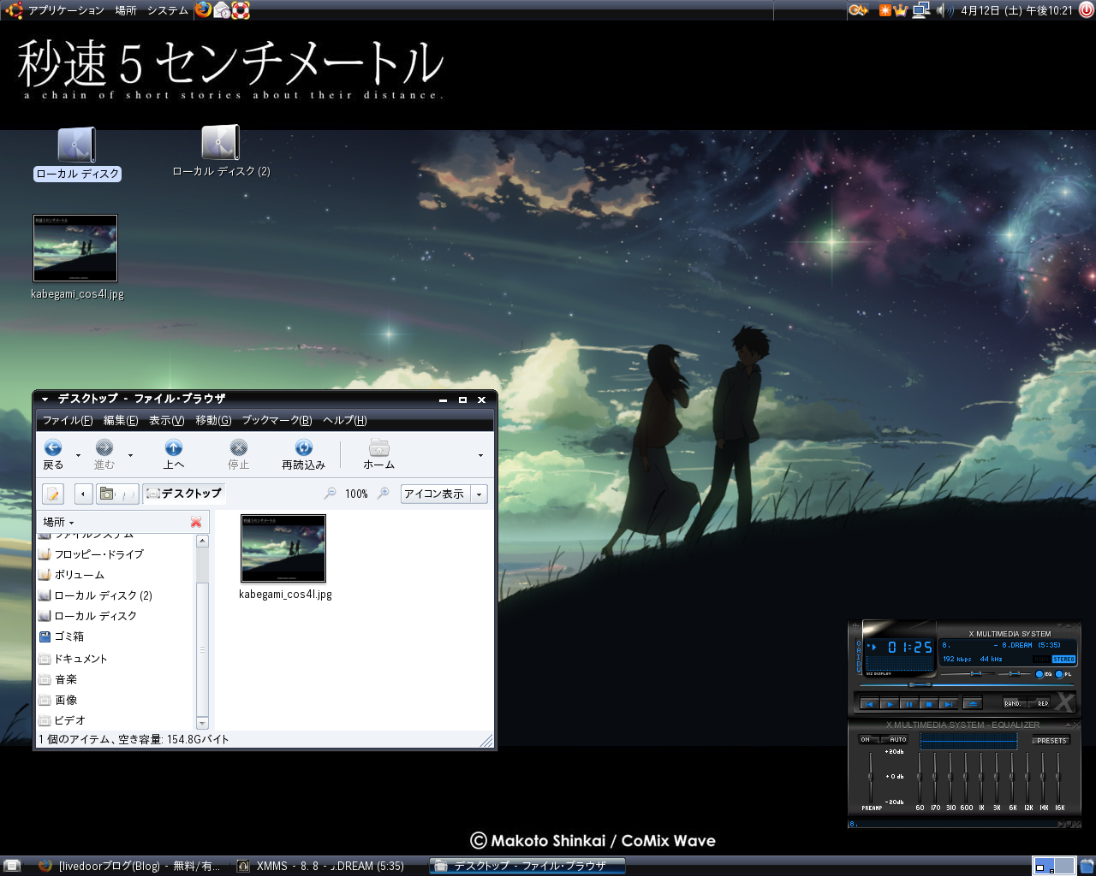
Task: Click the power button in top panel
Action: [1086, 10]
